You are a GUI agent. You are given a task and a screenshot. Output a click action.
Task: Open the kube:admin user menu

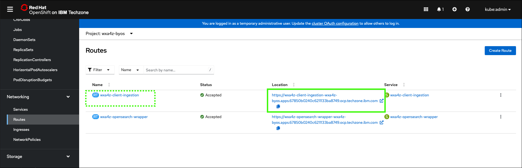(x=498, y=9)
